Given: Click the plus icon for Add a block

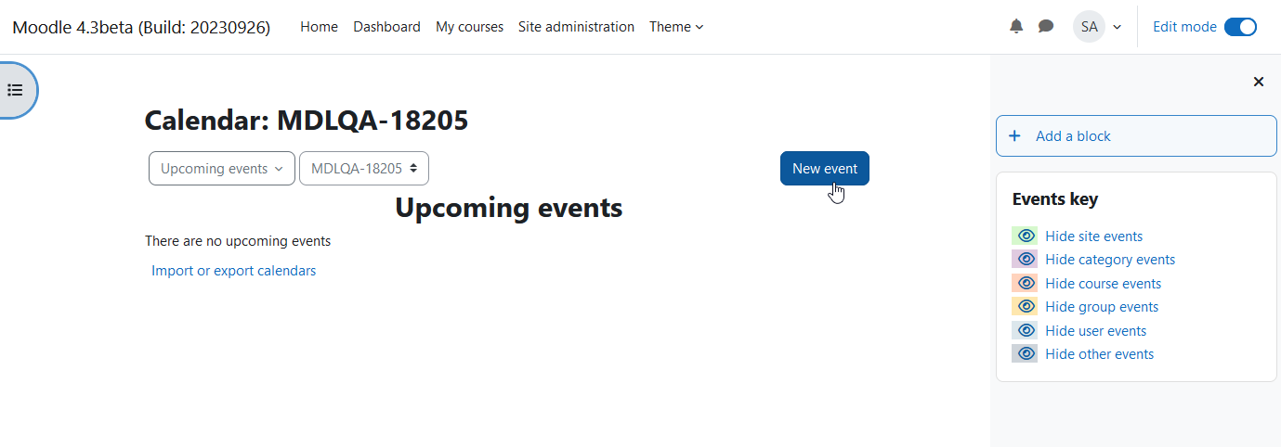Looking at the screenshot, I should coord(1015,135).
